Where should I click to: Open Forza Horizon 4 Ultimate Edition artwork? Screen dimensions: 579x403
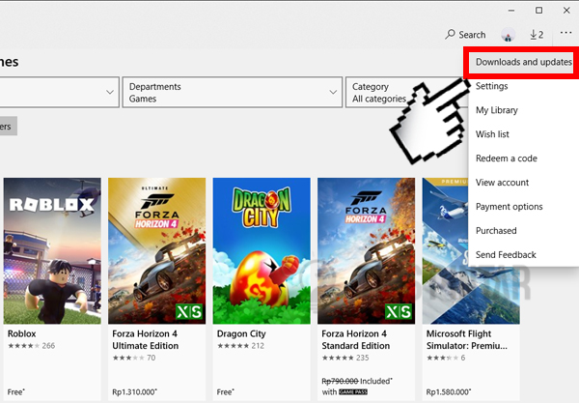[156, 250]
